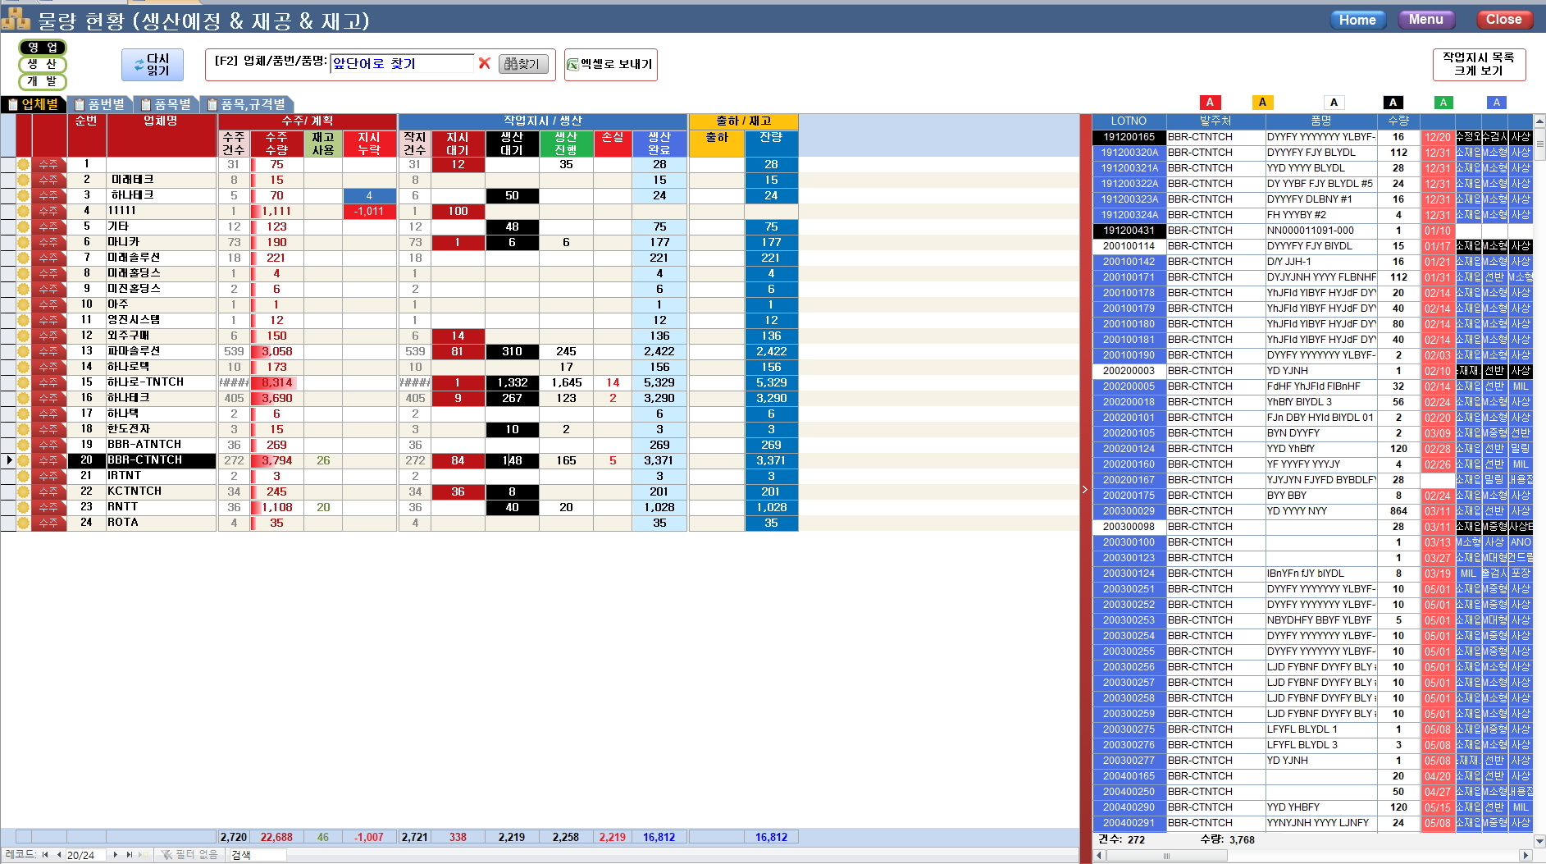1546x864 pixels.
Task: Select the 영업 department toggle
Action: click(x=43, y=48)
